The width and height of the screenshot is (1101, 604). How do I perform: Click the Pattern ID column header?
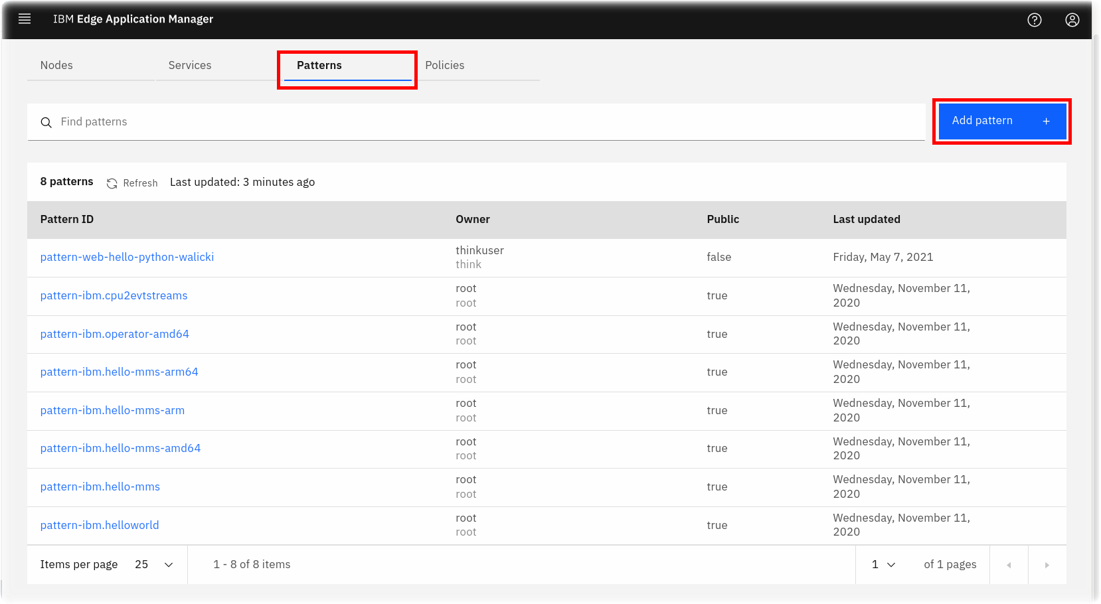click(67, 220)
